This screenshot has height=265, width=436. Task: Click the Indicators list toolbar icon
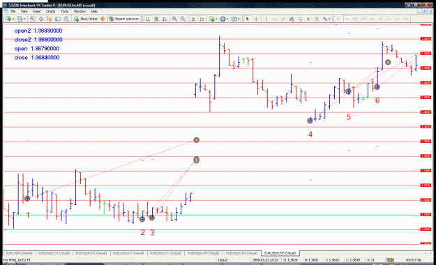[212, 19]
